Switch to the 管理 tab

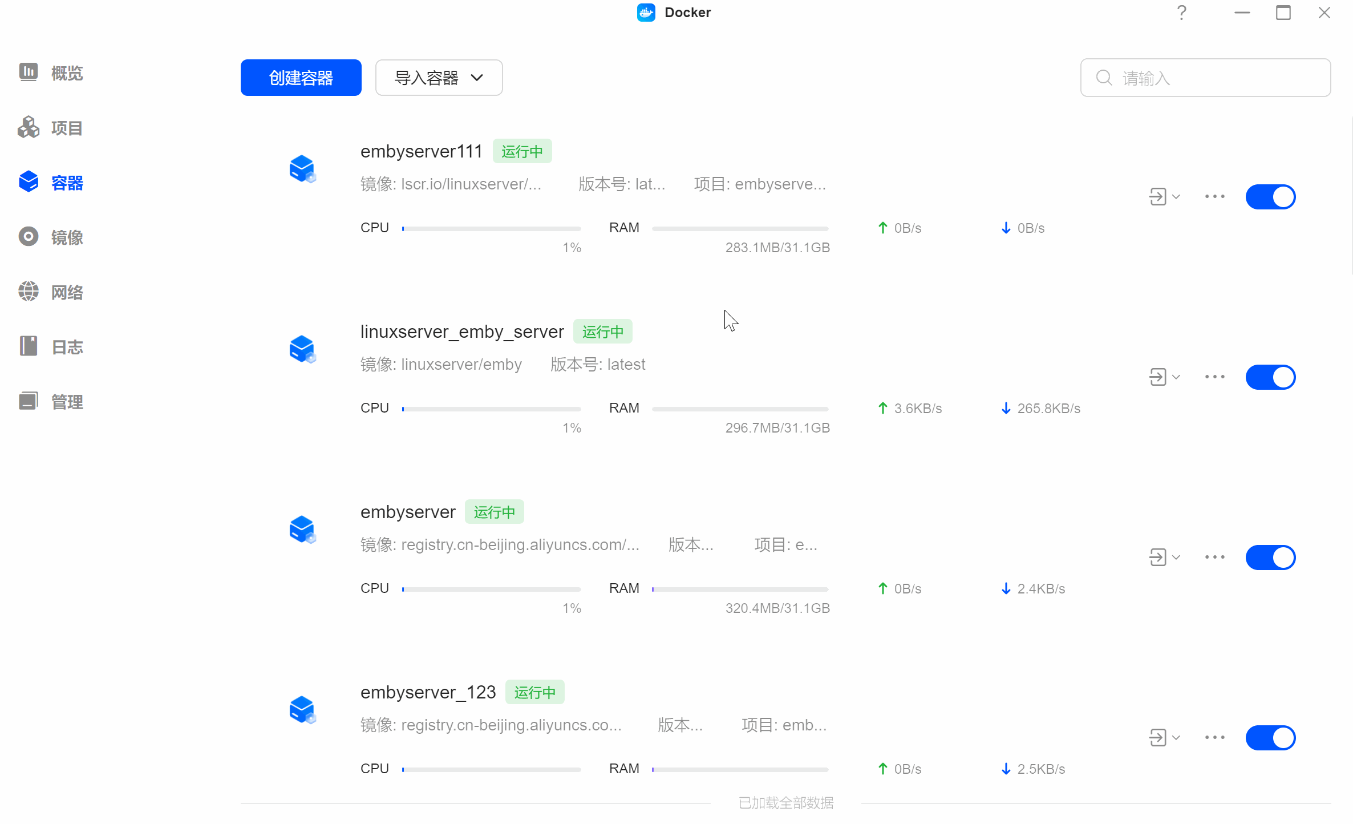pyautogui.click(x=67, y=402)
